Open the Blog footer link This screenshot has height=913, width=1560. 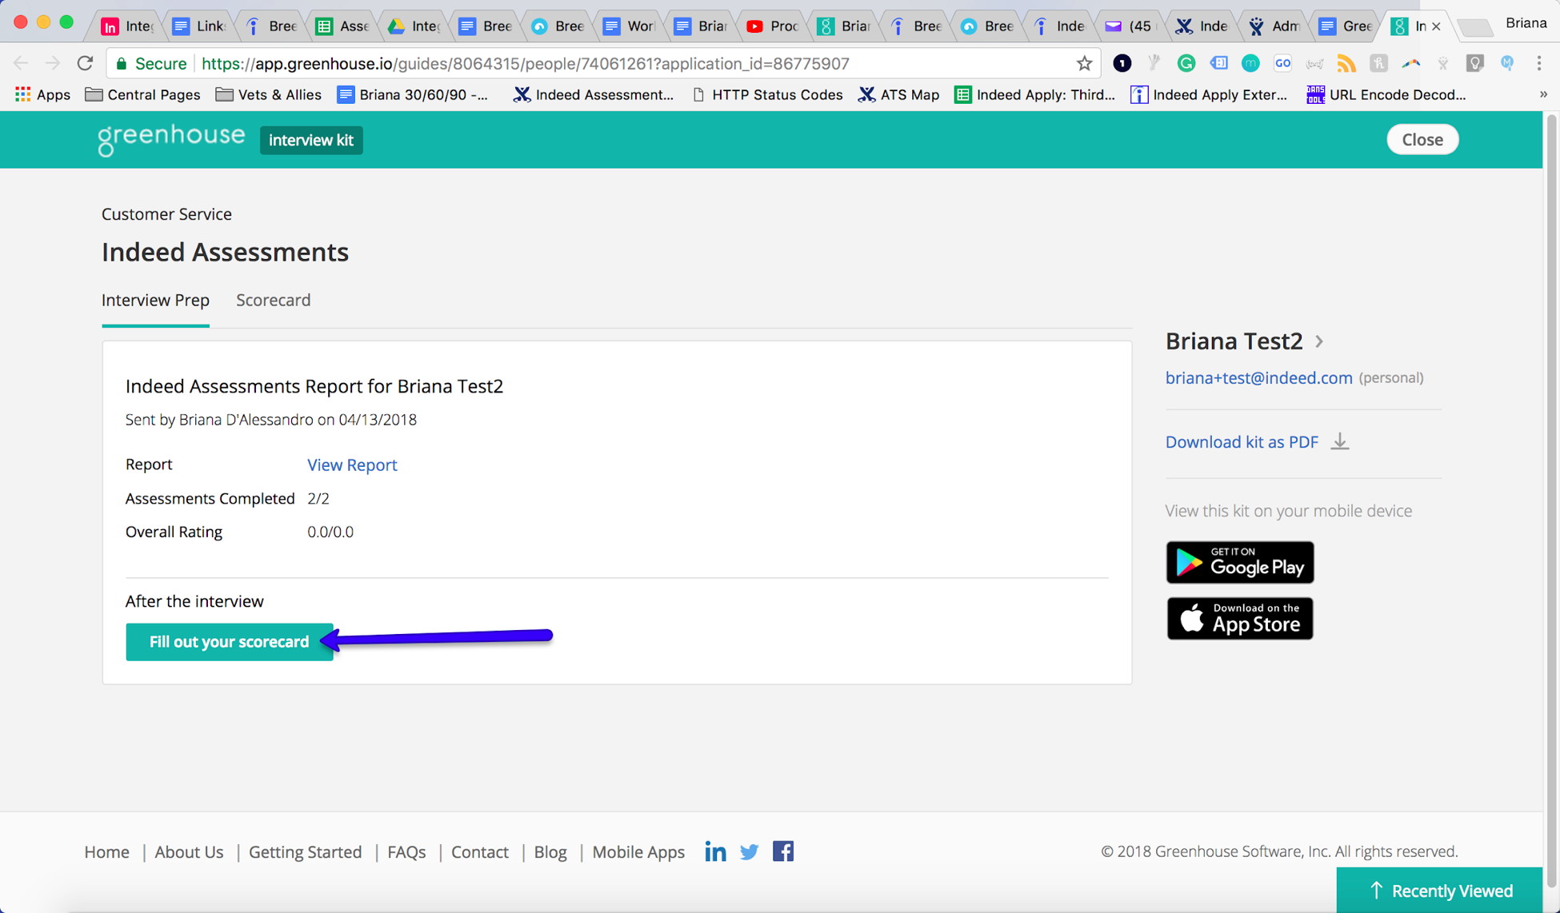550,851
